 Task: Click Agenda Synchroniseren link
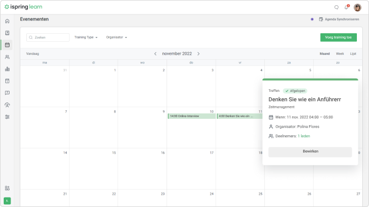(342, 20)
